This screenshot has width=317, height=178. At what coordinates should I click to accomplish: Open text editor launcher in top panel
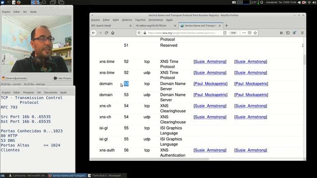click(x=13, y=2)
